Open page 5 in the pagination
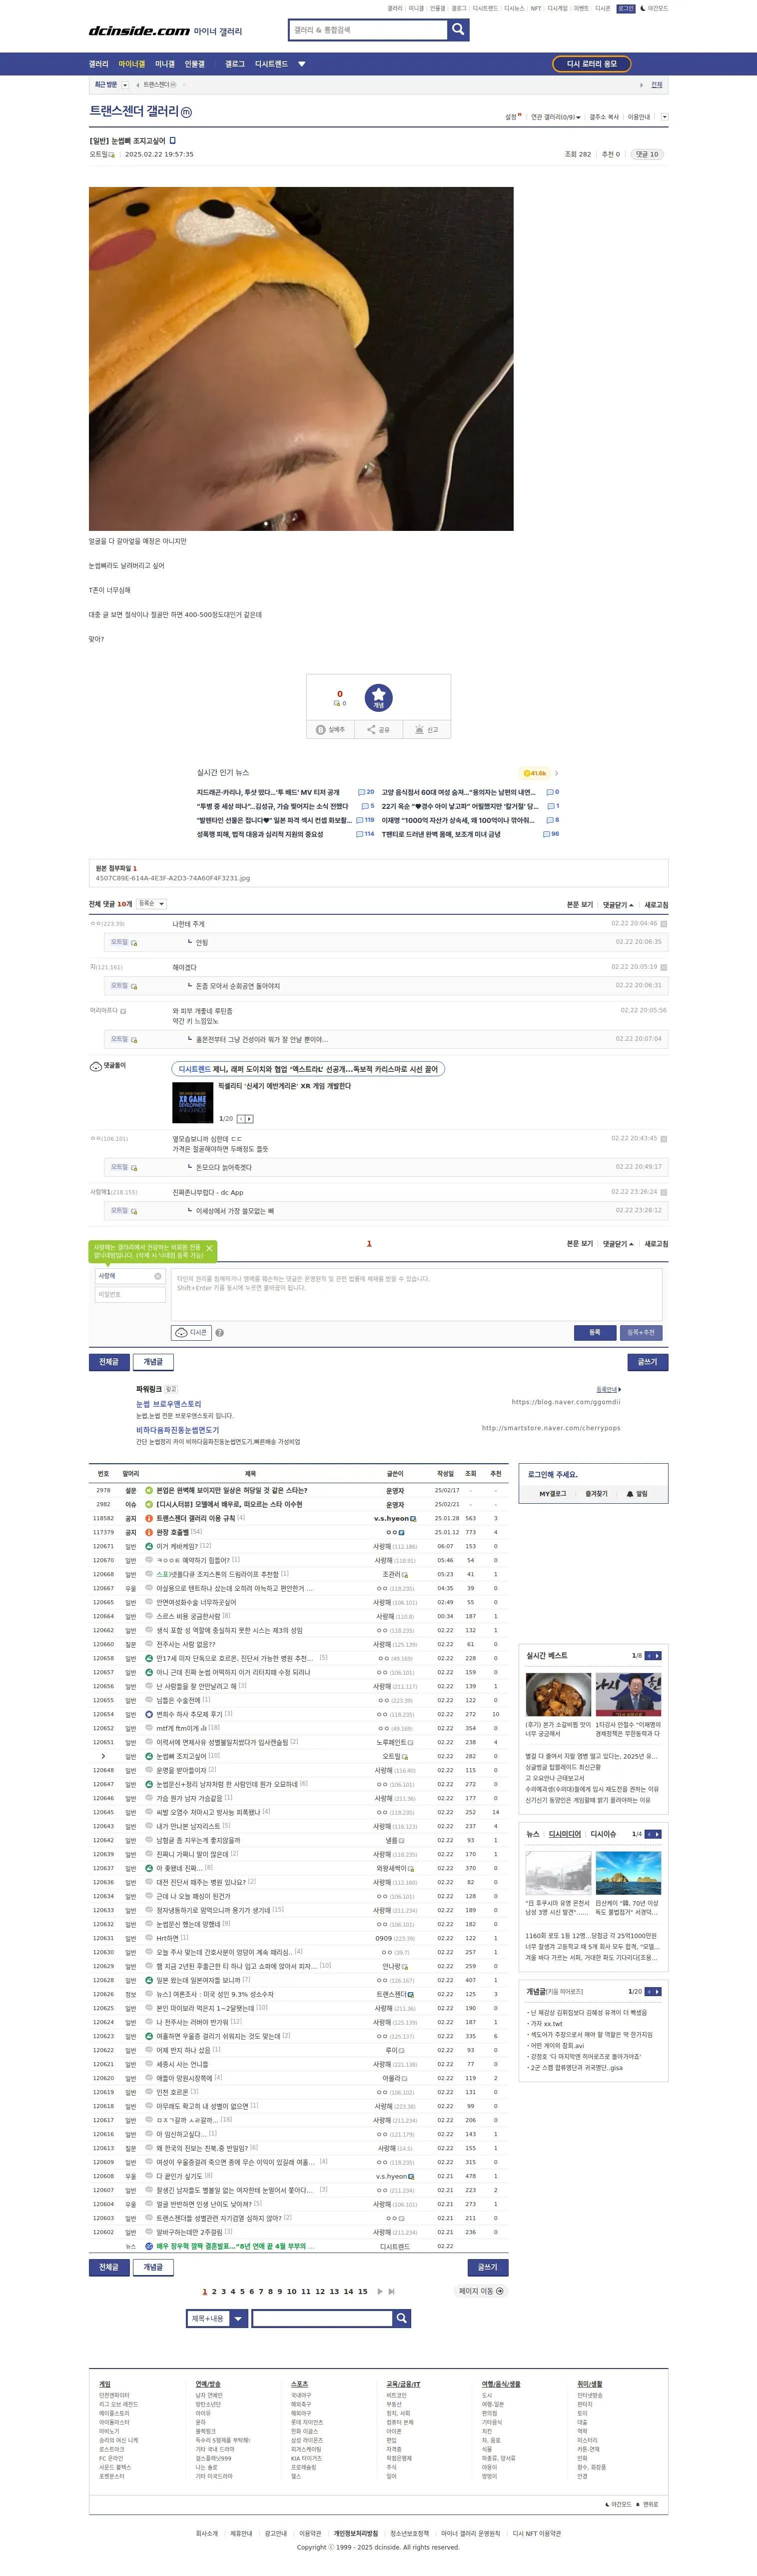The height and width of the screenshot is (2576, 757). click(x=242, y=2291)
